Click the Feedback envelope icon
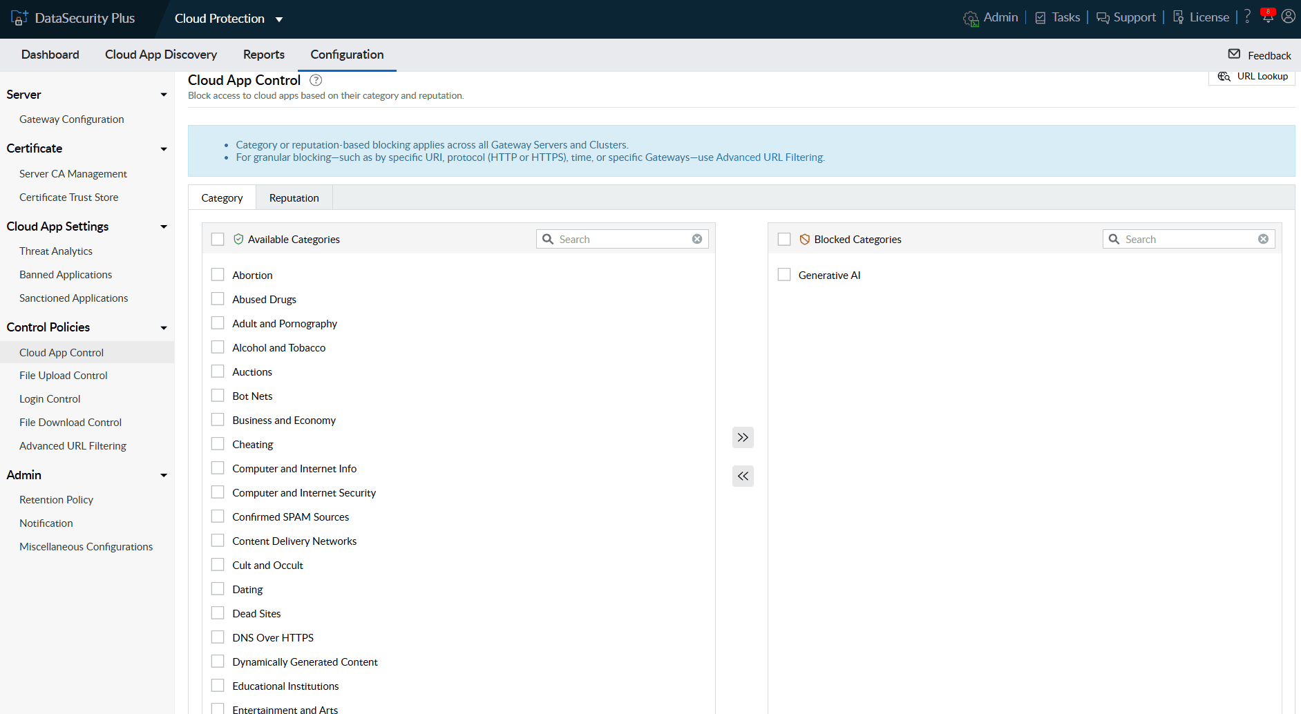 coord(1234,54)
